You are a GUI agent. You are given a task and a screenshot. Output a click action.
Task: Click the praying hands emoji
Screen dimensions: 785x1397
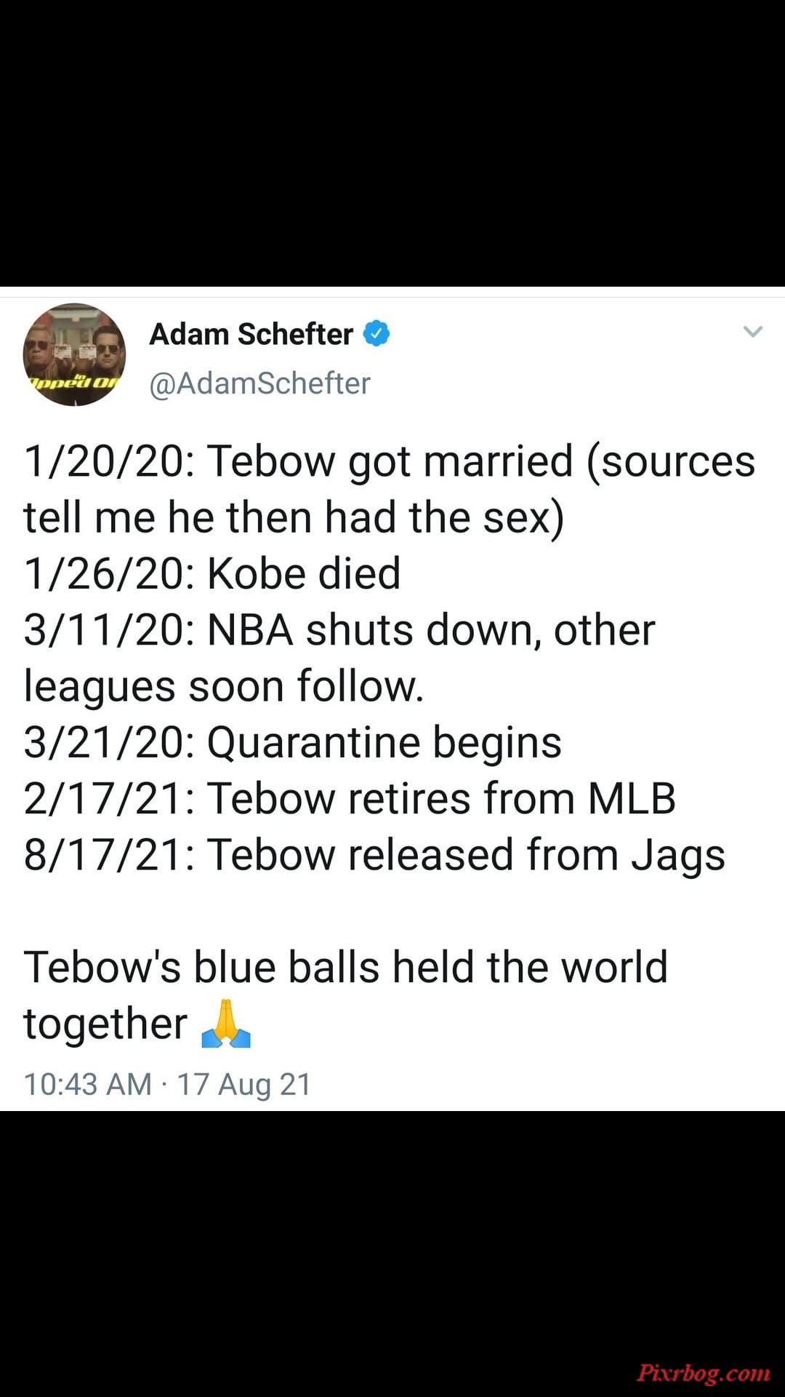pos(226,1023)
